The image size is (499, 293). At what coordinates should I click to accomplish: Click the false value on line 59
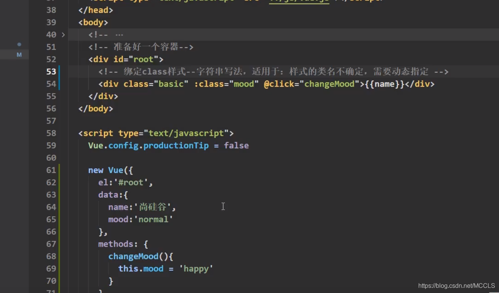point(236,146)
